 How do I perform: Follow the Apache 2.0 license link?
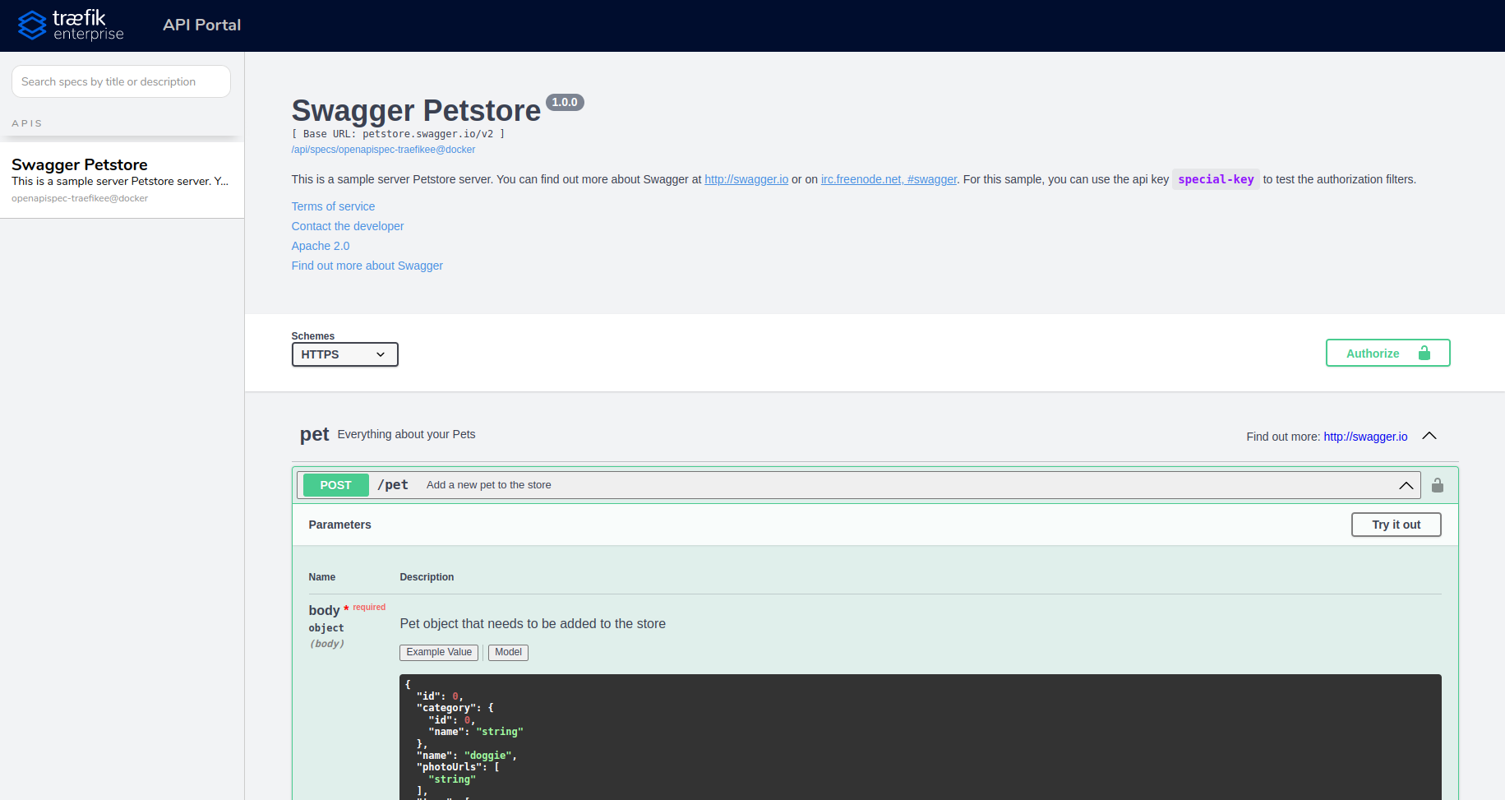[x=320, y=245]
